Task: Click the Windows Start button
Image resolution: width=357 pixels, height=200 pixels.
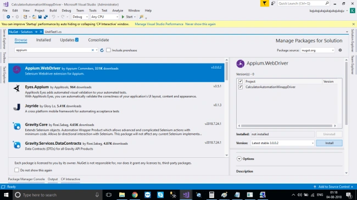Action: click(6, 195)
